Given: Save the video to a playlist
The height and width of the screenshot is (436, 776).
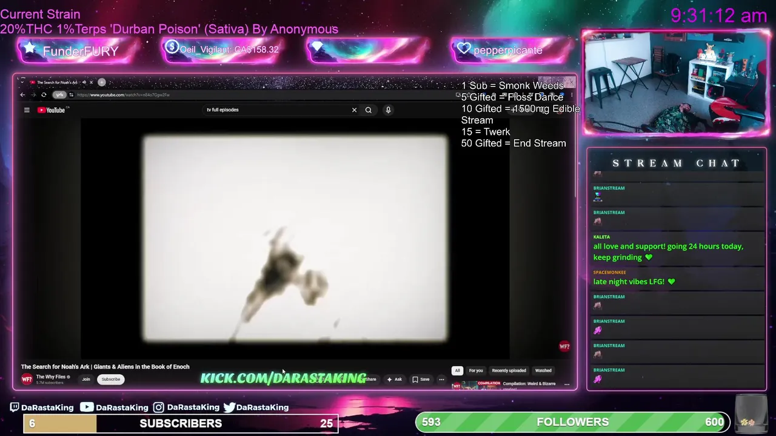Looking at the screenshot, I should pyautogui.click(x=421, y=380).
